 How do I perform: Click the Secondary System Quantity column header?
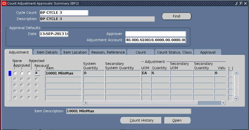point(120,66)
